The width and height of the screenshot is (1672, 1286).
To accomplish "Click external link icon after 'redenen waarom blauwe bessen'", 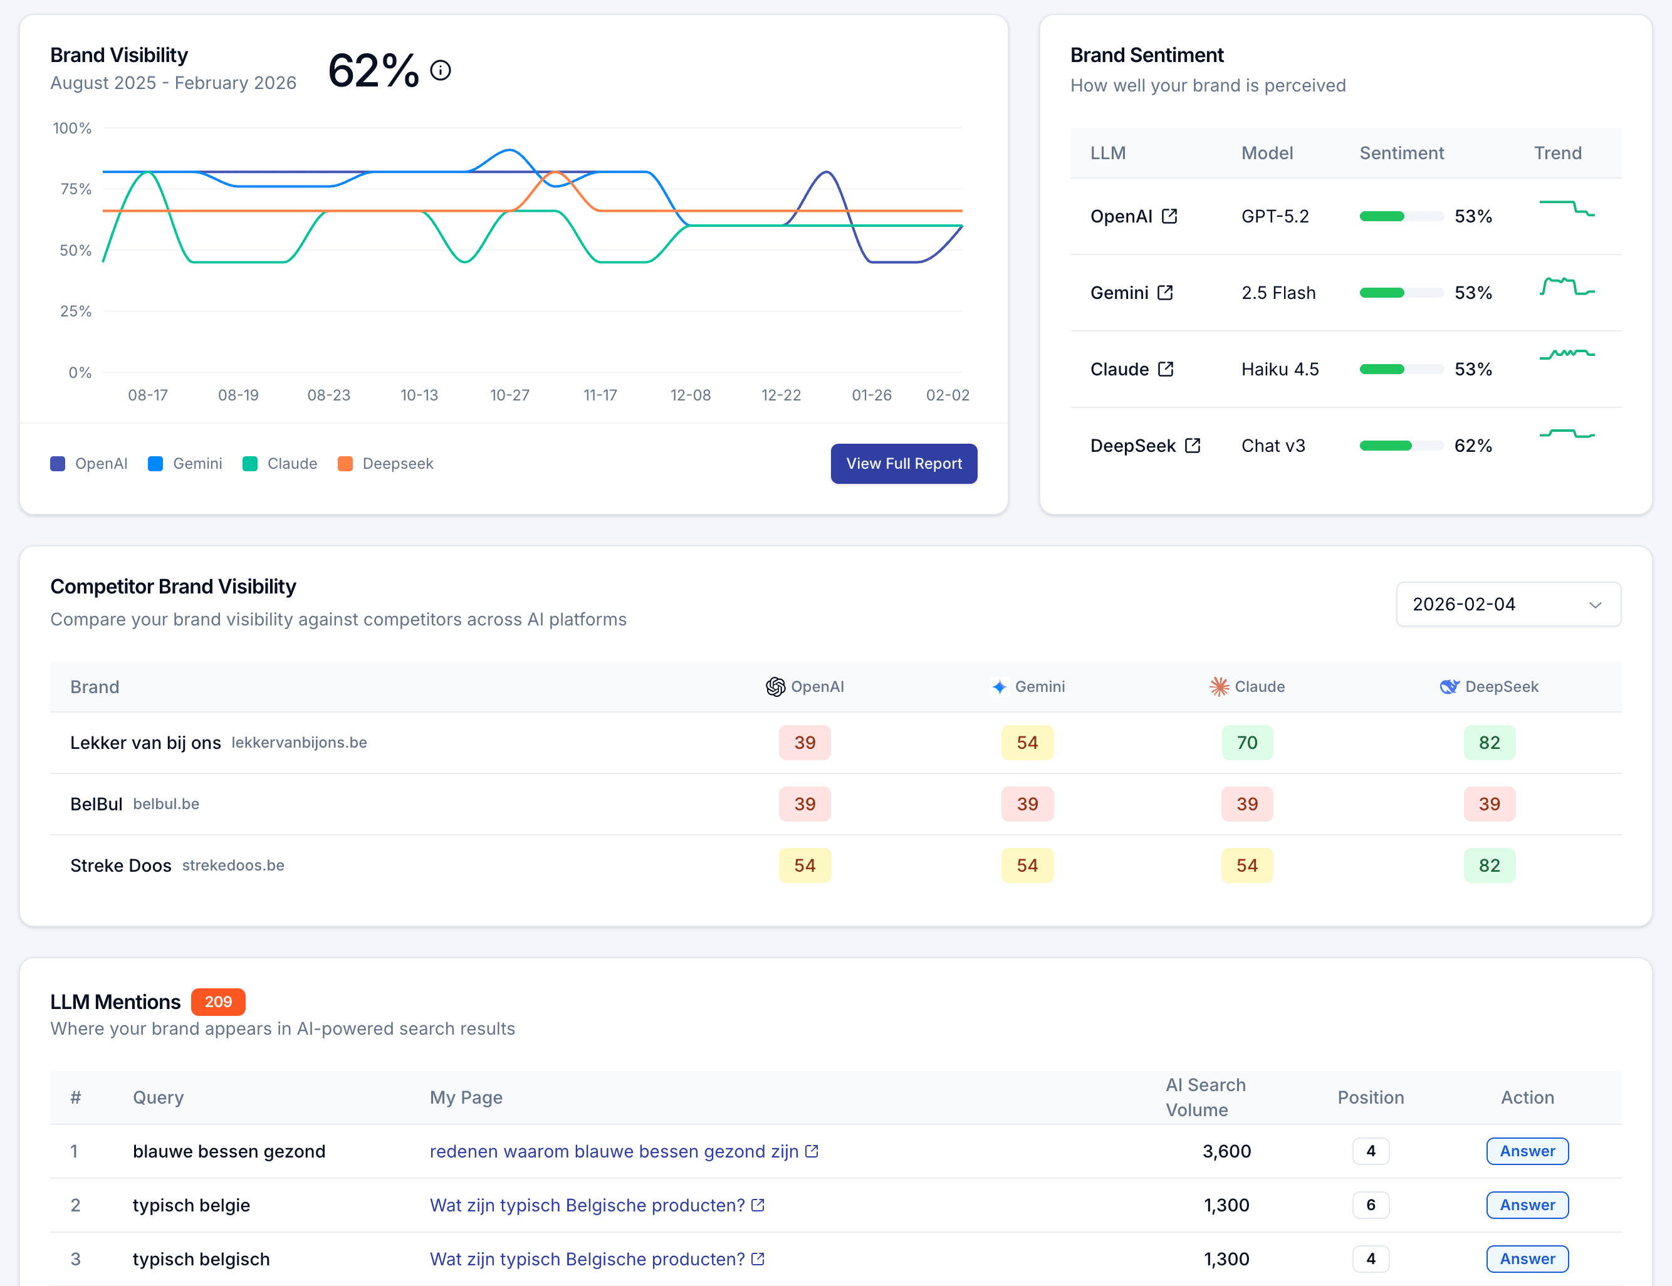I will [812, 1151].
